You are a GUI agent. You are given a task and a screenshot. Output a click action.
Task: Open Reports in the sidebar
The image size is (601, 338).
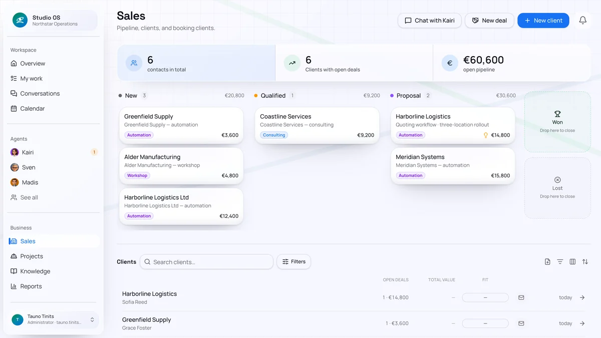point(54,286)
